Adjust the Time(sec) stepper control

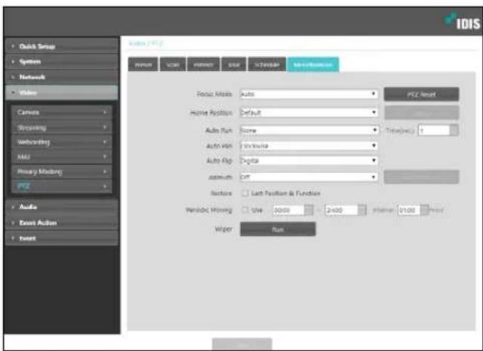click(454, 131)
